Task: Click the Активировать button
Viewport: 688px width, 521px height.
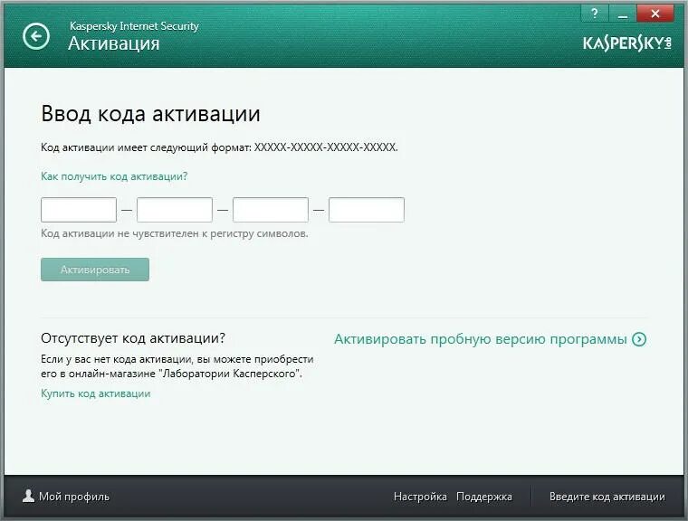Action: 95,270
